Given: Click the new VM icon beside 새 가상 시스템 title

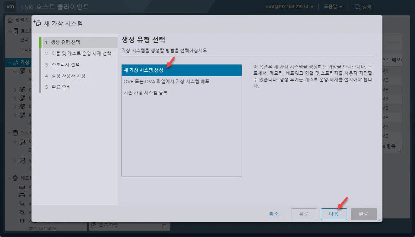Looking at the screenshot, I should [x=37, y=22].
